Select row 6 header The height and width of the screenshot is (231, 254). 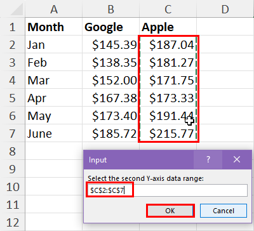click(13, 116)
